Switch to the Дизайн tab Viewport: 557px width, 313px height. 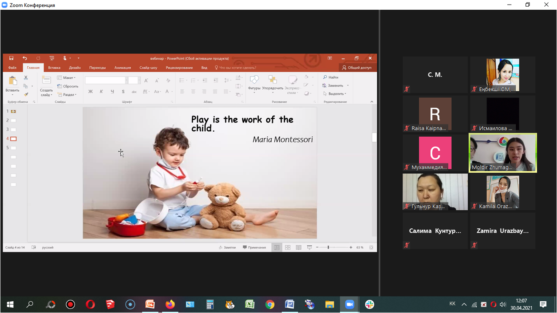pos(75,68)
